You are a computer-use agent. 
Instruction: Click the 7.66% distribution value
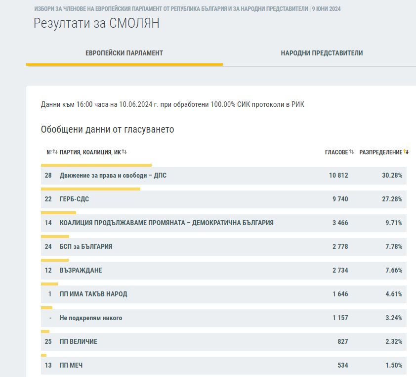(x=394, y=270)
